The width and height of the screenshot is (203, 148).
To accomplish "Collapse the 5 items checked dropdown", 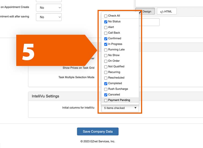I will pyautogui.click(x=120, y=108).
